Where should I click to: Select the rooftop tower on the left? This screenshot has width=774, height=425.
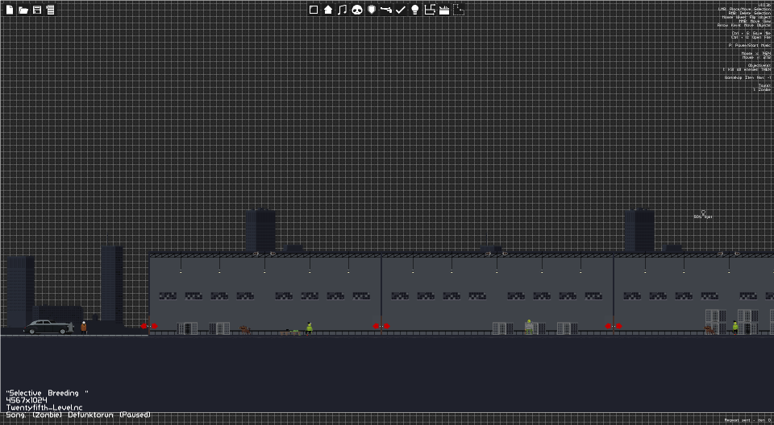pos(260,230)
